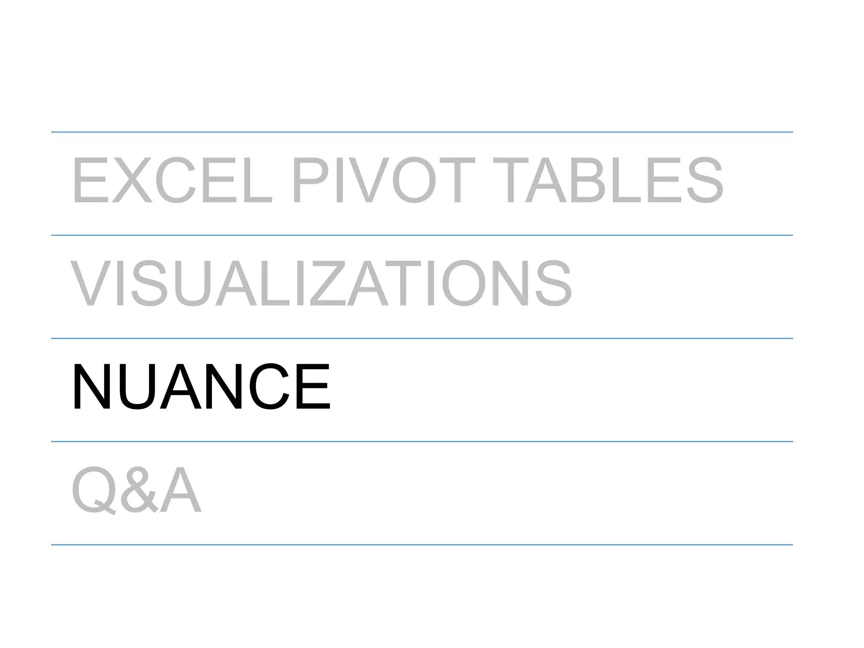Click the final S of VISUALIZATIONS
Image resolution: width=864 pixels, height=648 pixels.
click(x=553, y=283)
